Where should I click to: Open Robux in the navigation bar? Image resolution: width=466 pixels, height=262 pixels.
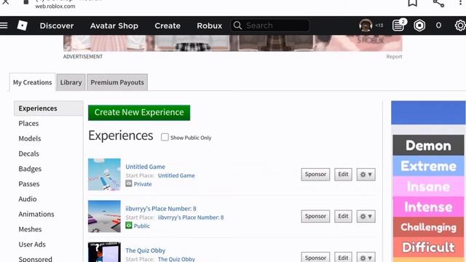(210, 25)
